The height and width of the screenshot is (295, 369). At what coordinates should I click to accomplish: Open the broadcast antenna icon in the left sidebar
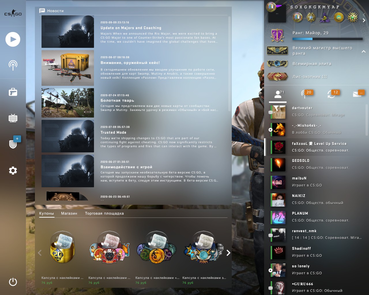pyautogui.click(x=13, y=65)
